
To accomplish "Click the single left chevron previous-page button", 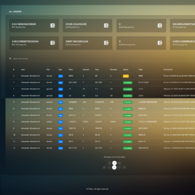I will coord(109,167).
